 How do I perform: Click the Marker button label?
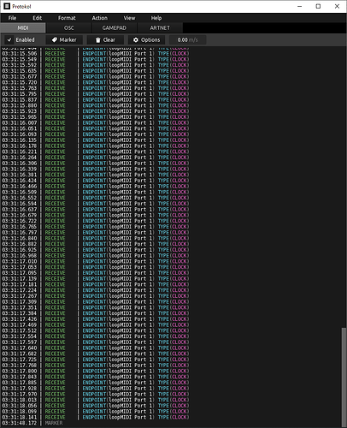[68, 40]
